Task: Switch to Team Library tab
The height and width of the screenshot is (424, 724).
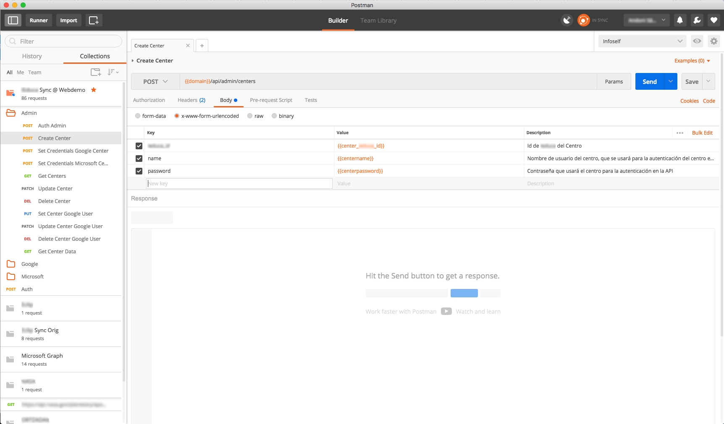Action: click(378, 21)
